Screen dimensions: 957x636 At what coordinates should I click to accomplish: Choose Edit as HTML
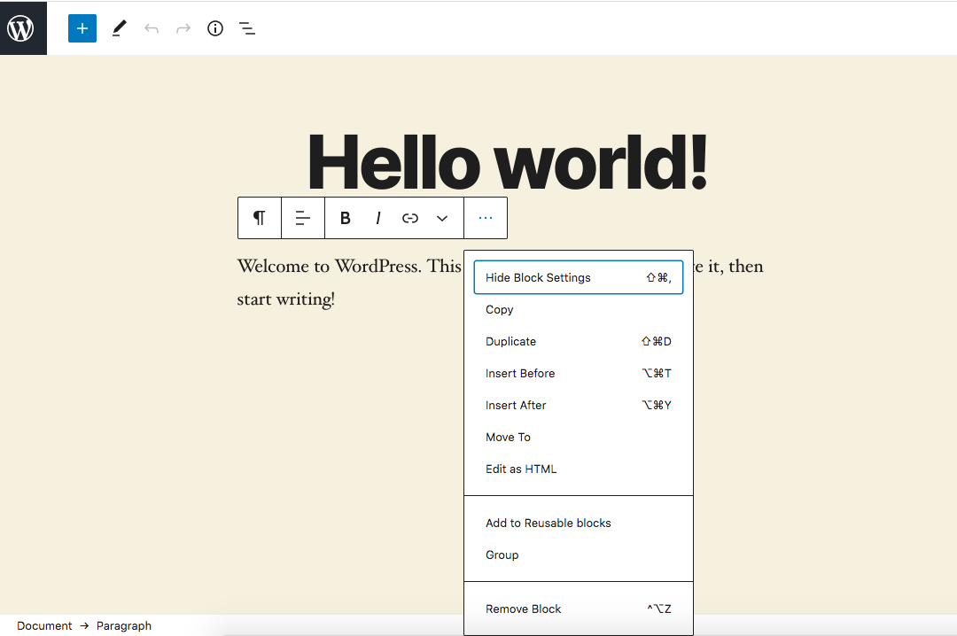click(x=521, y=469)
